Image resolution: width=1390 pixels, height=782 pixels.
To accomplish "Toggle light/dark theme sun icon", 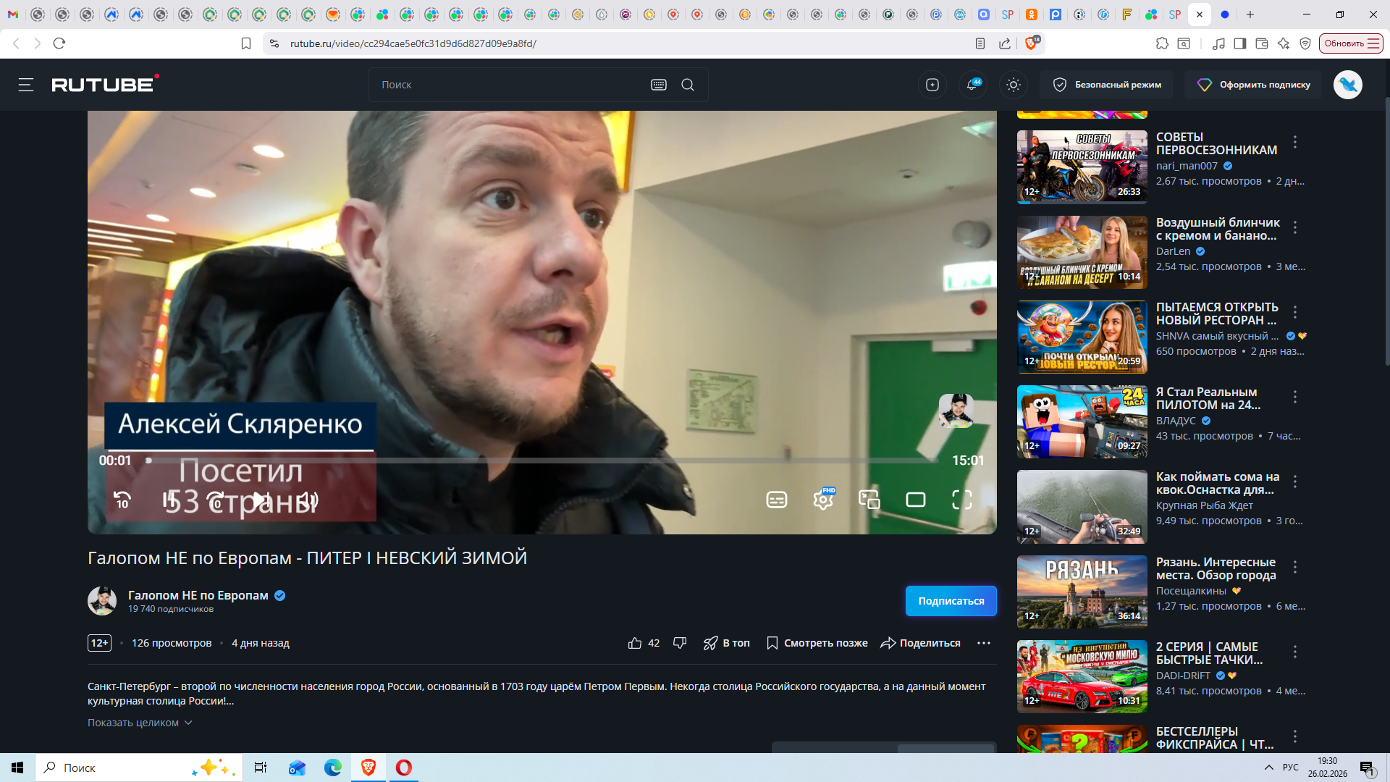I will click(1014, 85).
